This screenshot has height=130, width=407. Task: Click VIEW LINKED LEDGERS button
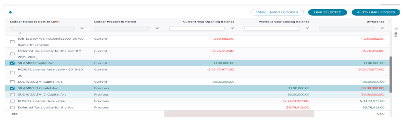tap(277, 12)
